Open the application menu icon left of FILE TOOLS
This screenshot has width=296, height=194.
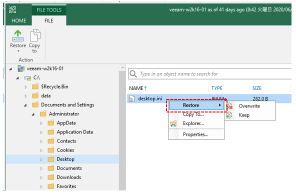coord(12,10)
